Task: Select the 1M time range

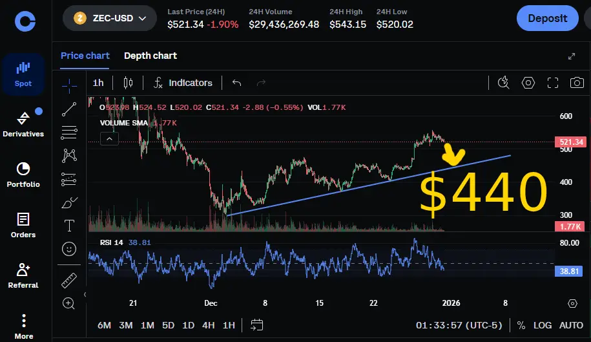Action: tap(147, 325)
